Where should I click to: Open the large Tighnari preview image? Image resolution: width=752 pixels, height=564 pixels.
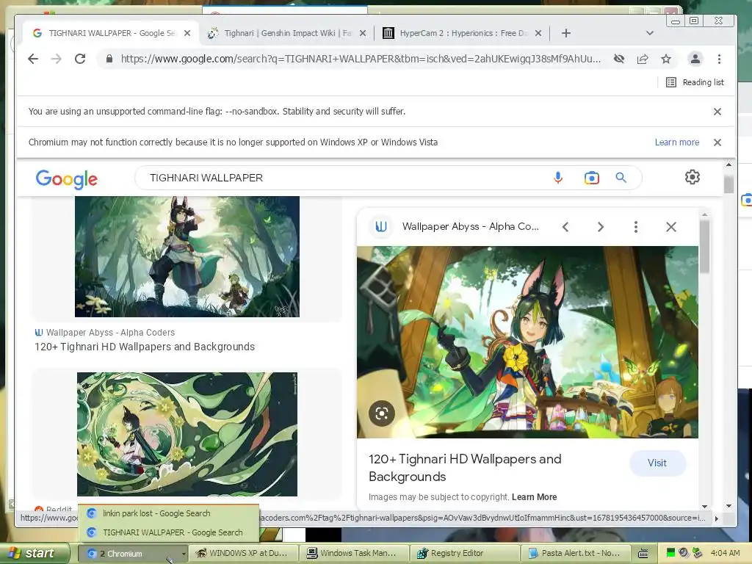point(527,342)
